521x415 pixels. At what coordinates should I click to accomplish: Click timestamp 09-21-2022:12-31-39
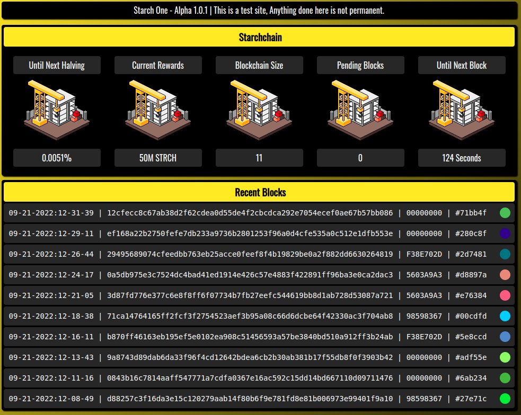coord(51,213)
